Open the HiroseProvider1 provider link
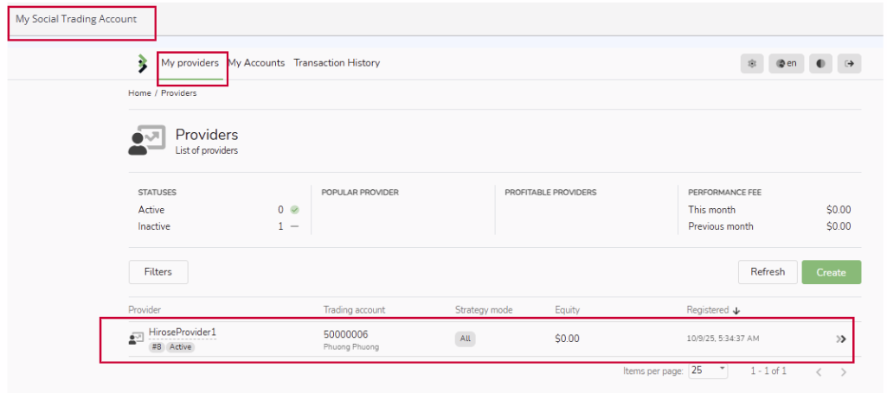The height and width of the screenshot is (393, 887). [182, 332]
